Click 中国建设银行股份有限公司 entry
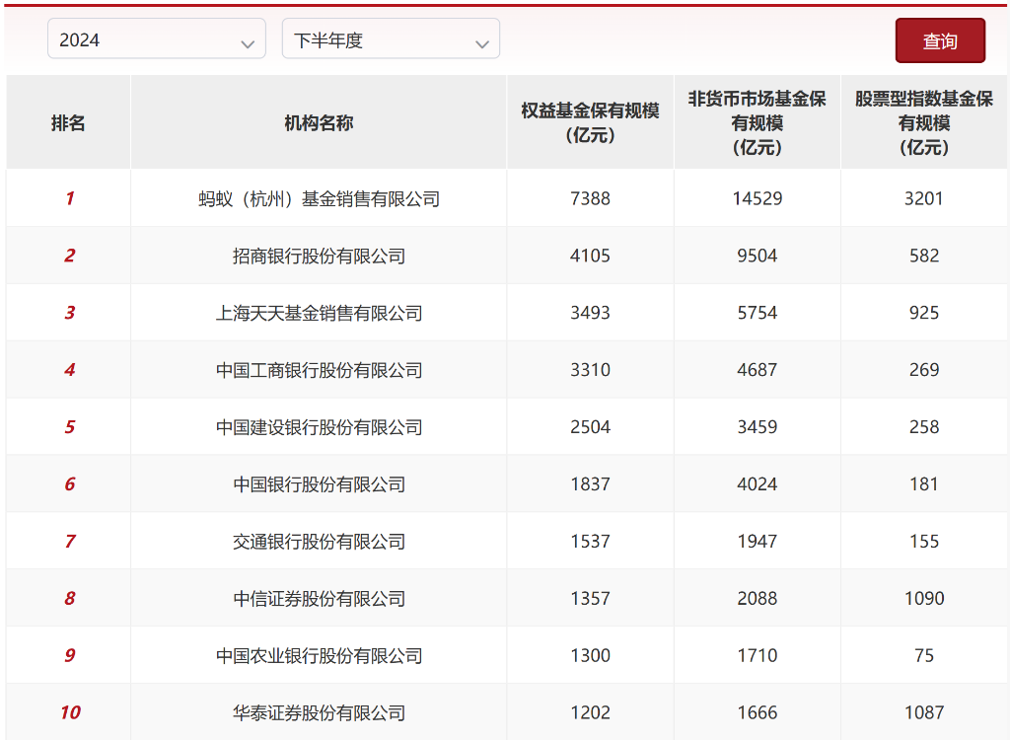 (x=317, y=426)
